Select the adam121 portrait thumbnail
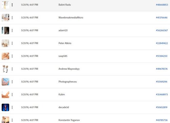This screenshot has width=170, height=123. (5, 30)
